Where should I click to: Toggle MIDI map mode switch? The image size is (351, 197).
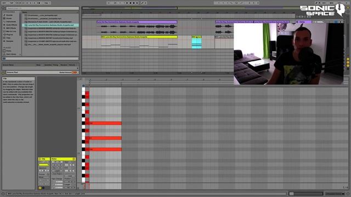[x=331, y=3]
